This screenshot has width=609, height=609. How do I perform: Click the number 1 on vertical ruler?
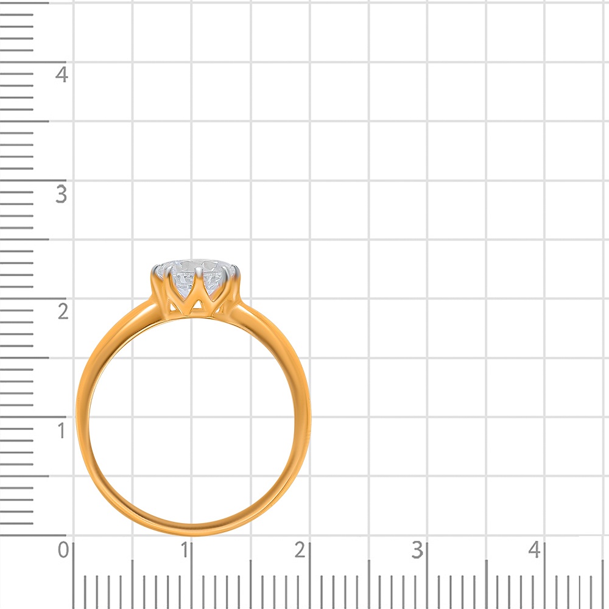tap(62, 431)
